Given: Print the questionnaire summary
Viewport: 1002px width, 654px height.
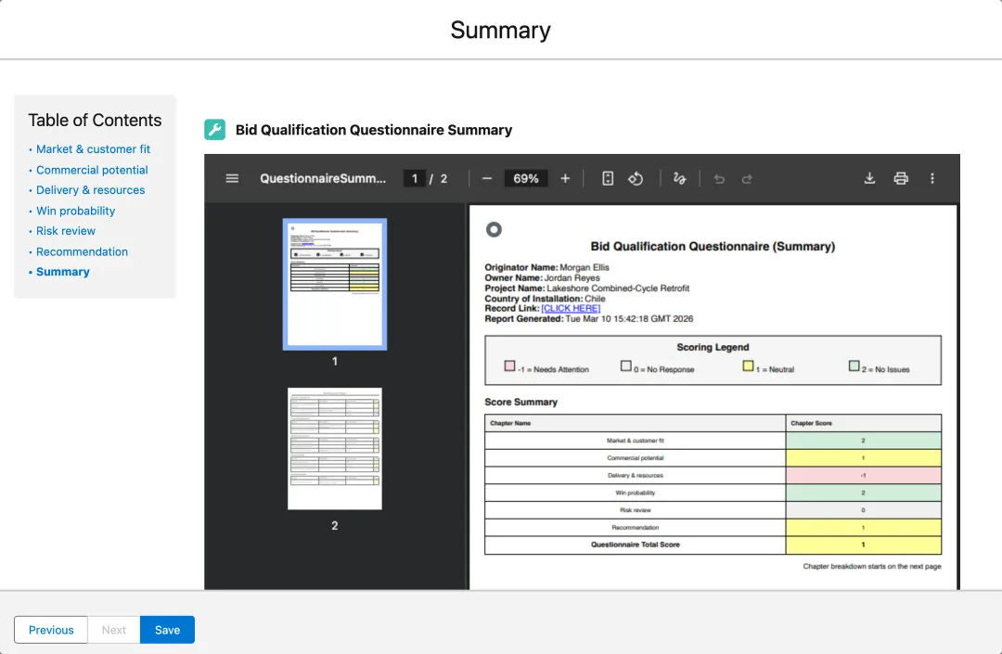Looking at the screenshot, I should click(x=900, y=178).
